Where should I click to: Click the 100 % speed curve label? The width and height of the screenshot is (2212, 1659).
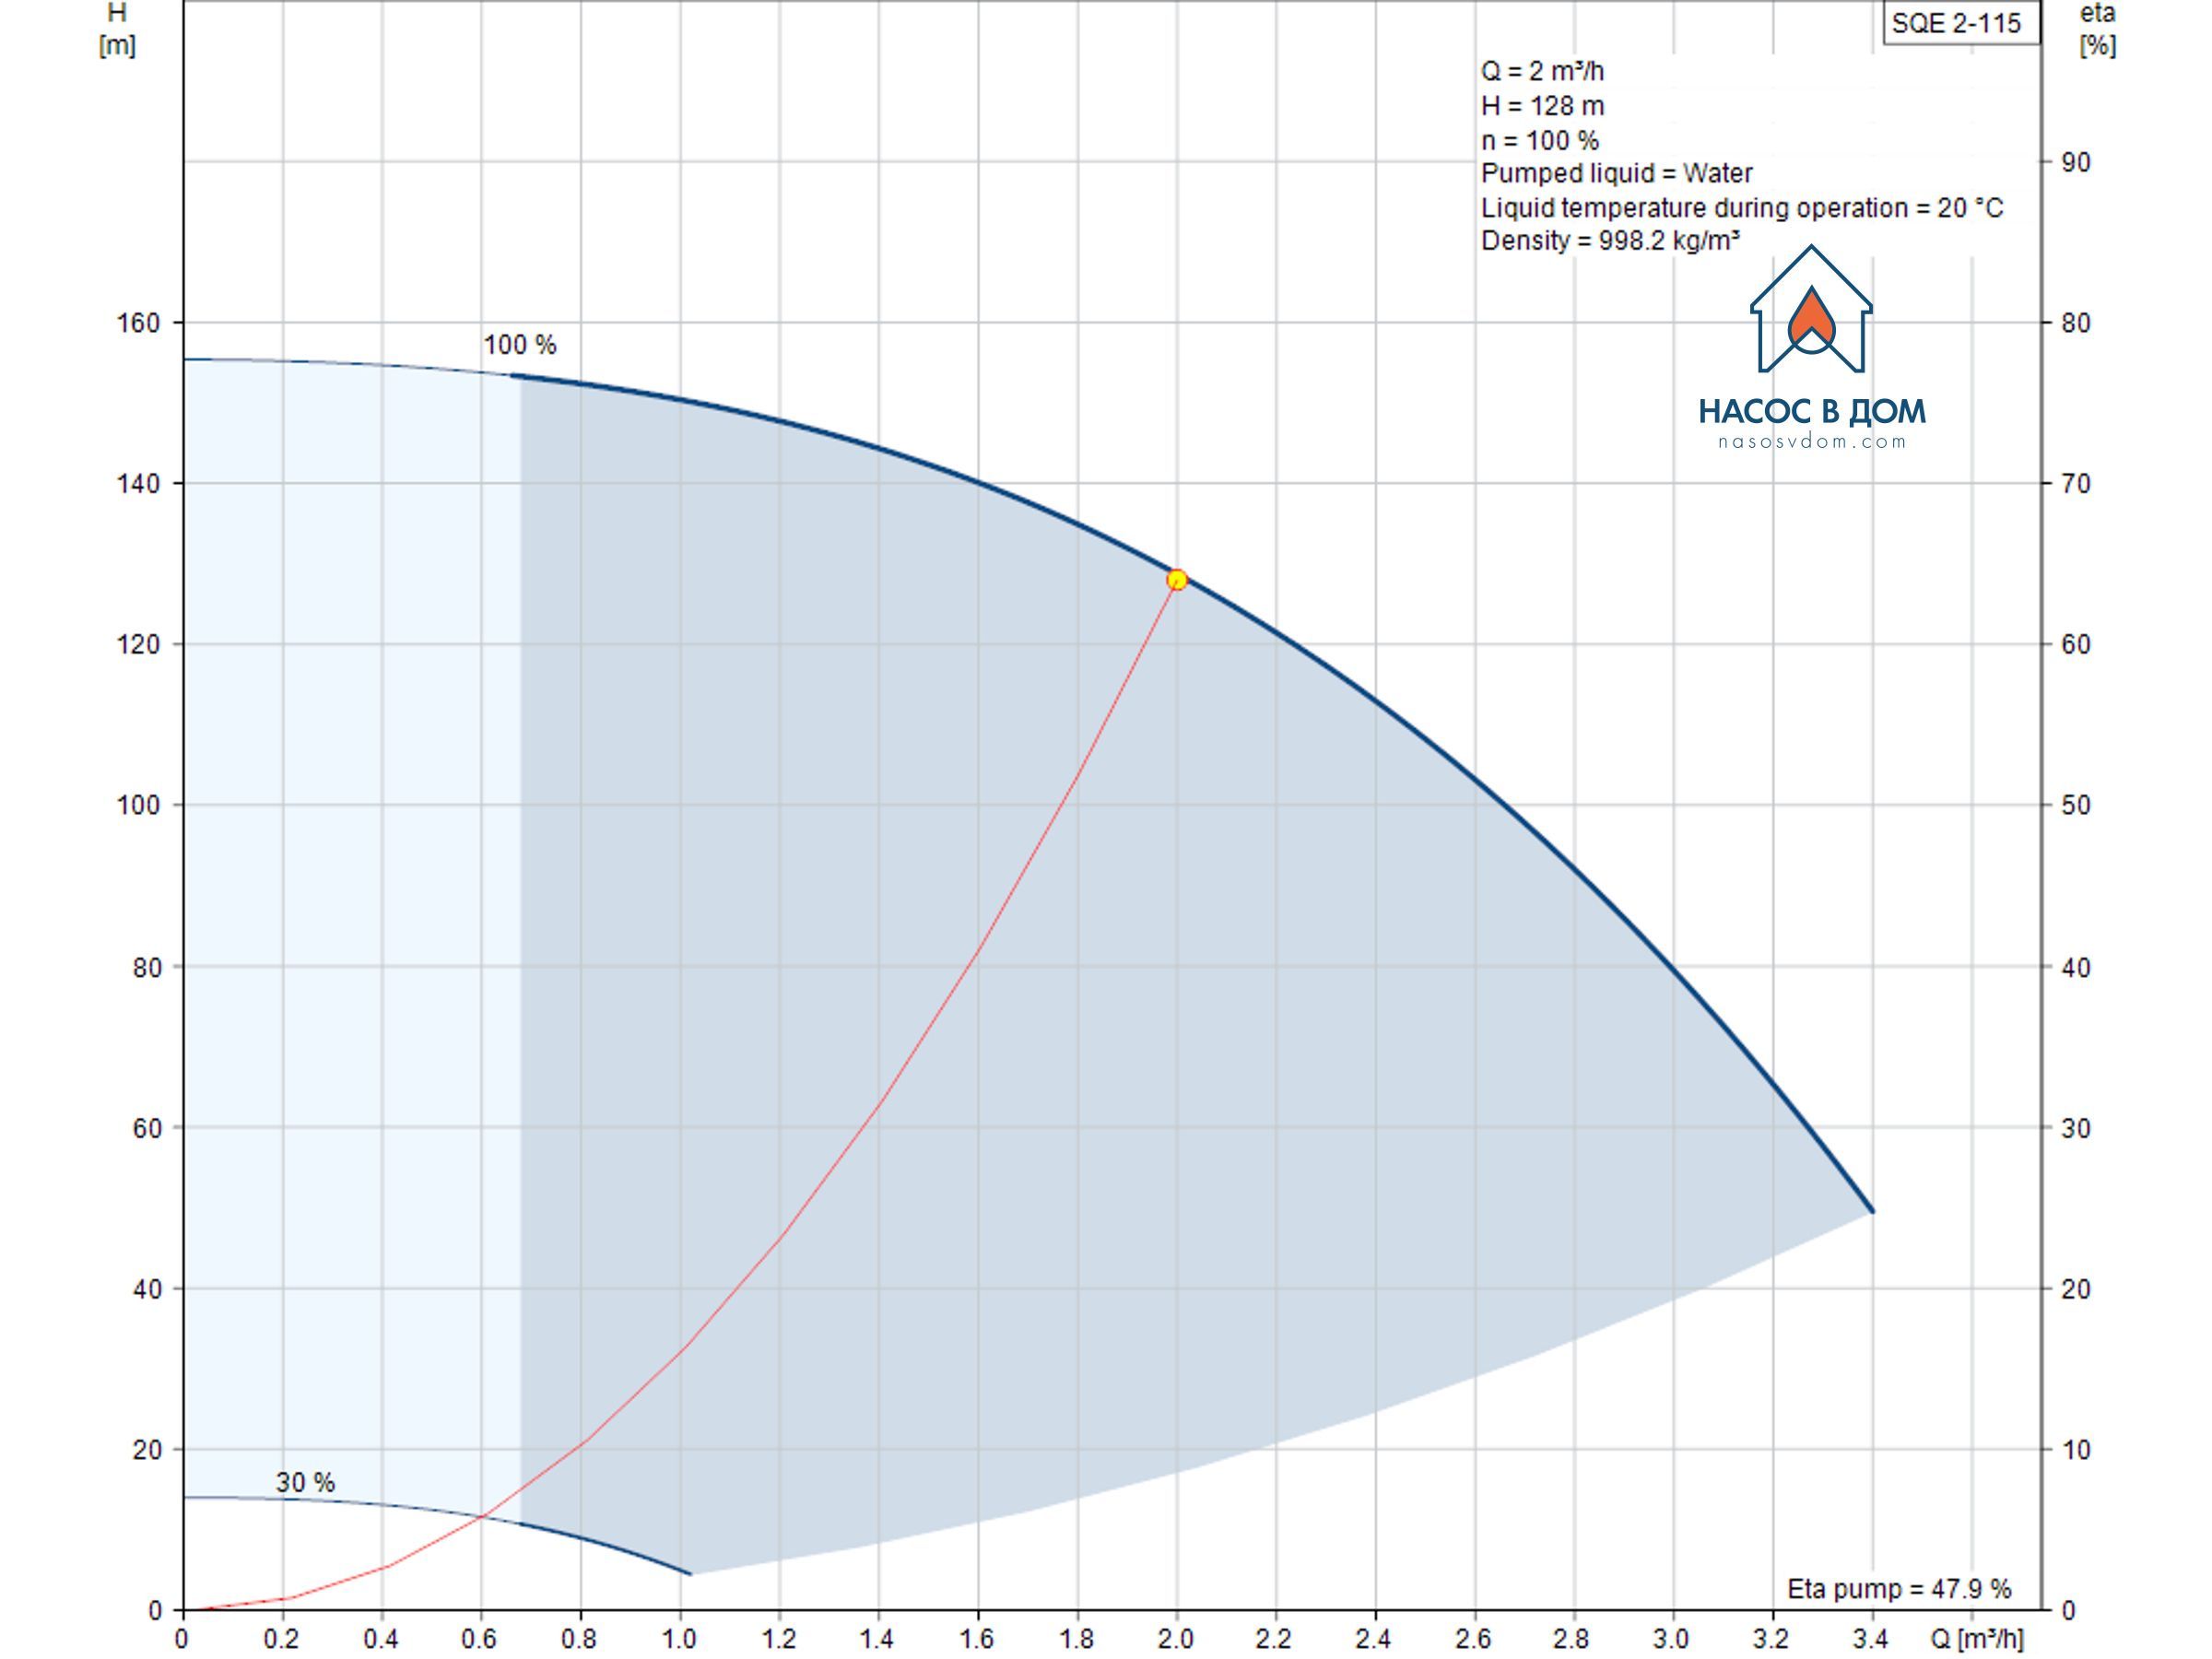(x=520, y=345)
